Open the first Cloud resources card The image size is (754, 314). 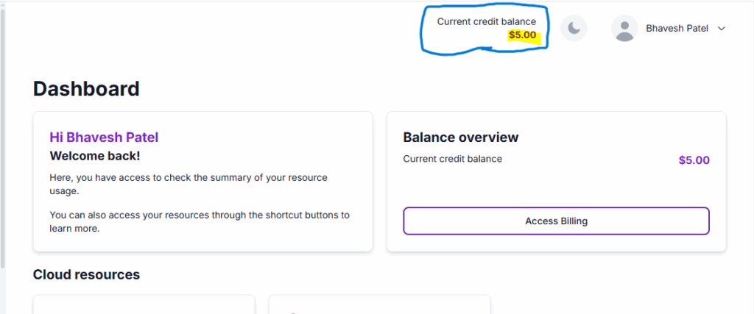pos(144,305)
